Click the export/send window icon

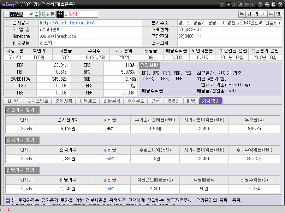pyautogui.click(x=247, y=4)
